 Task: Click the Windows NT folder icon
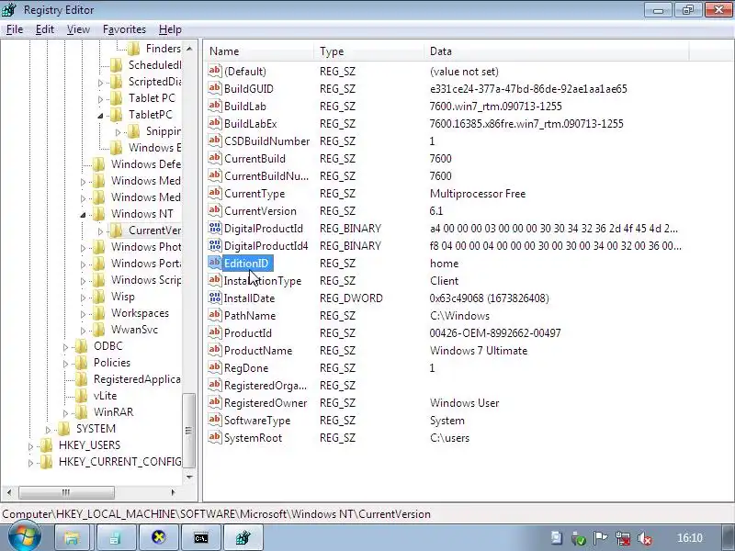pos(99,214)
